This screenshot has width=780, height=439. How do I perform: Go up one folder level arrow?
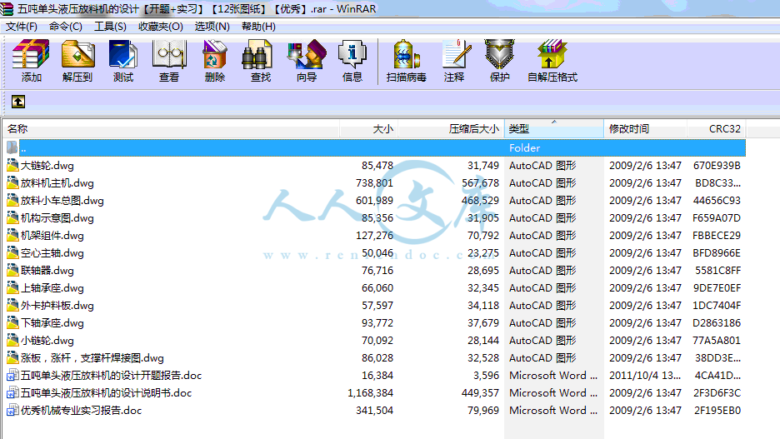18,102
